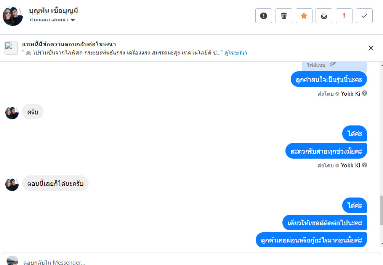The image size is (383, 265).
Task: Click the ad thumbnail in the banner
Action: (x=11, y=48)
